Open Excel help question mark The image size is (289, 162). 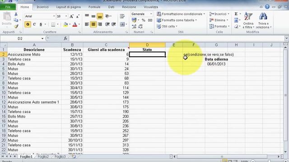pos(267,7)
